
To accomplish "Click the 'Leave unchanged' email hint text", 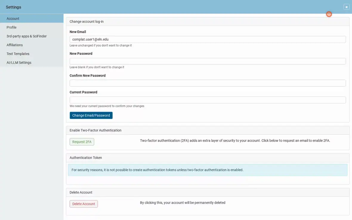I will pos(101,45).
